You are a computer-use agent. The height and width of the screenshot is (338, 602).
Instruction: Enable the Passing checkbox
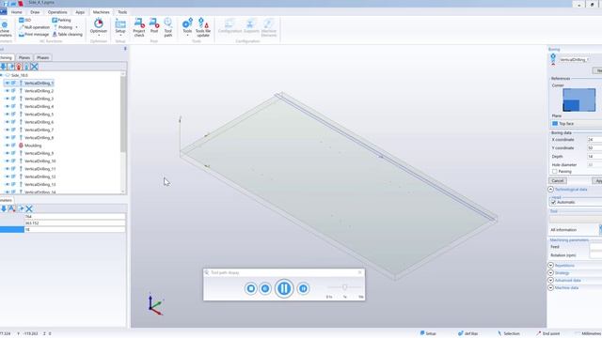pyautogui.click(x=554, y=171)
